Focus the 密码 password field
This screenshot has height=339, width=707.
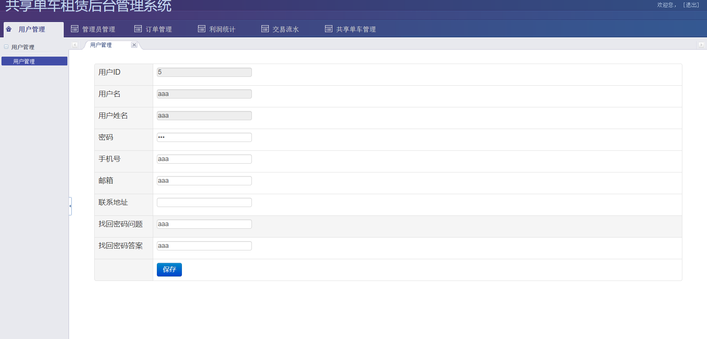point(204,137)
